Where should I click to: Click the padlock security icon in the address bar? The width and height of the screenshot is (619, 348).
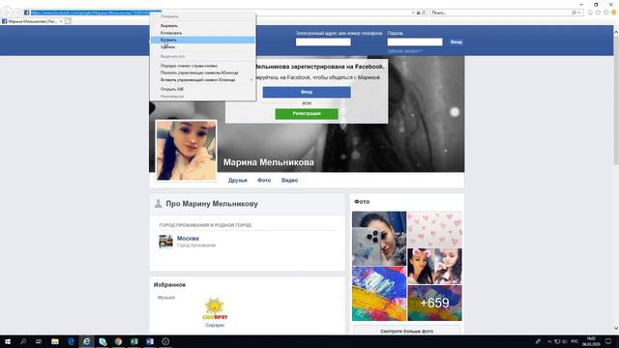[419, 13]
